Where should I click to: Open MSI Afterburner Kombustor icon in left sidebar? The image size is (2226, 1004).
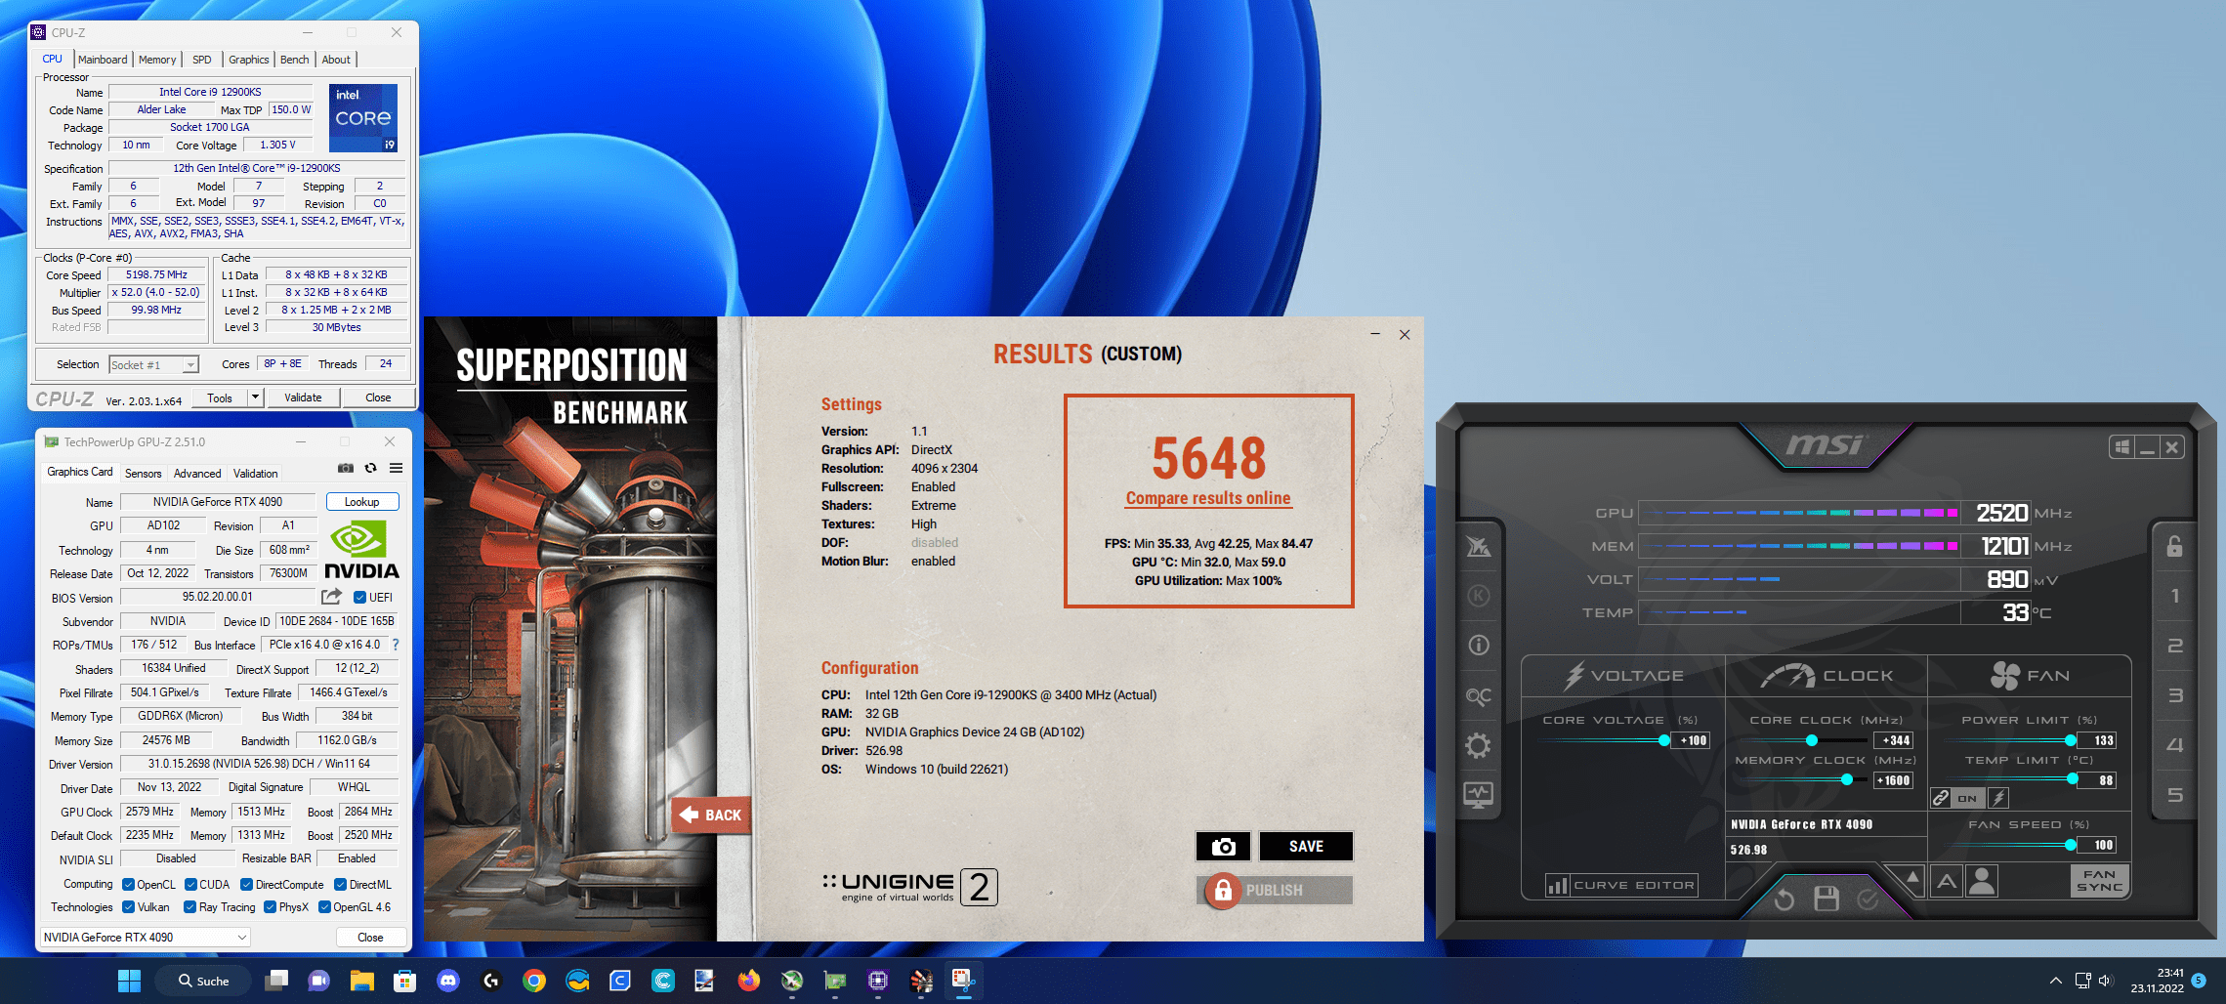pyautogui.click(x=1479, y=596)
